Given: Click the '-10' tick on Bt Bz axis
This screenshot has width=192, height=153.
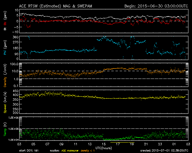Looking at the screenshot, I should click(15, 32).
